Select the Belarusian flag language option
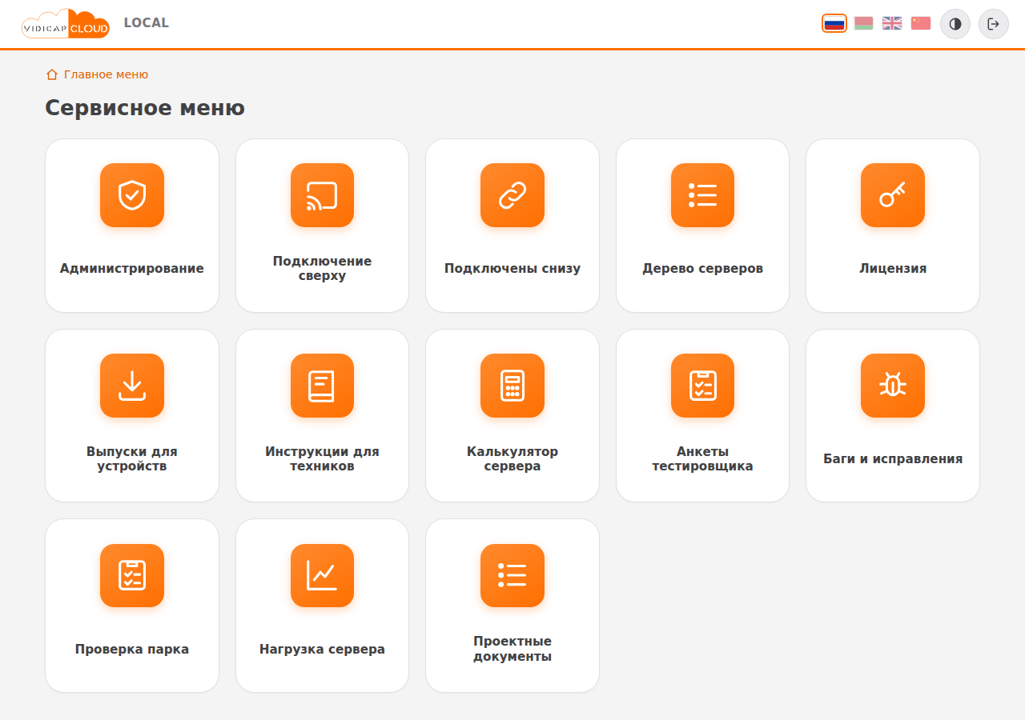 [x=863, y=23]
